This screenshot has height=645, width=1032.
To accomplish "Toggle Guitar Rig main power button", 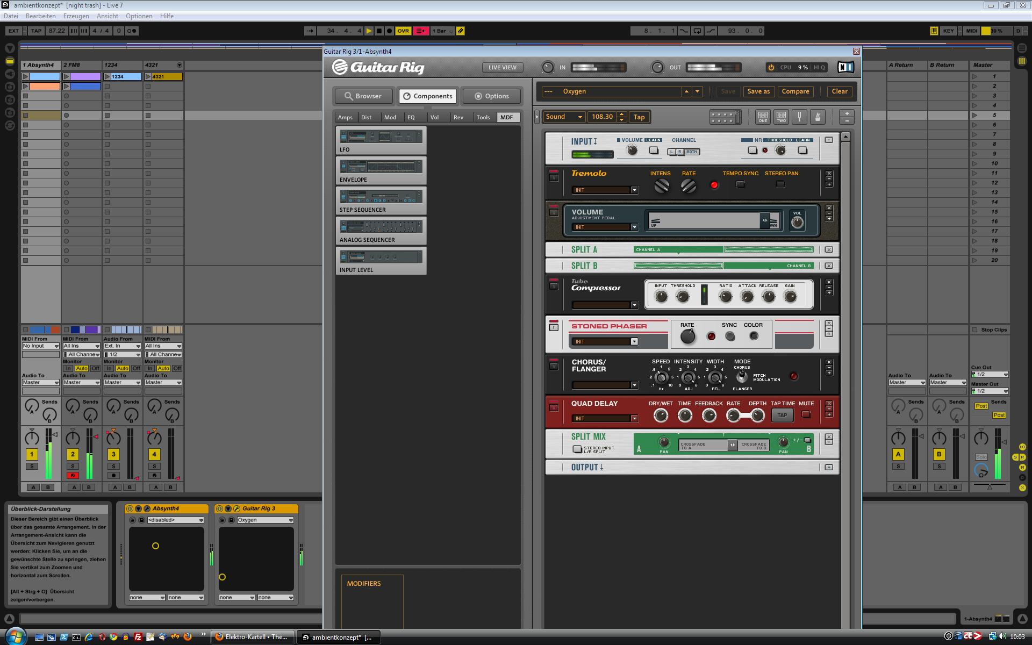I will pos(771,67).
